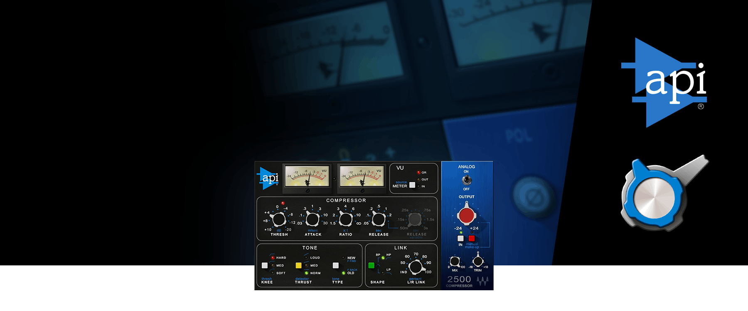Click the 2500 COMPRESSOR label

(x=459, y=281)
